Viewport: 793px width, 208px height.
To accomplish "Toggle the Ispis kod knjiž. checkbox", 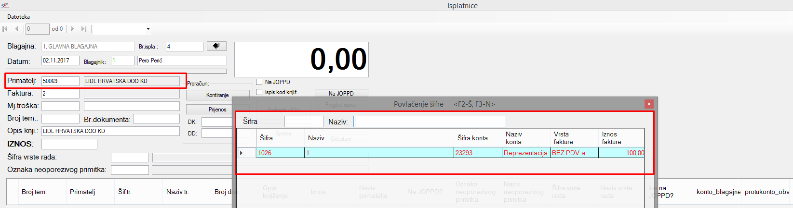I will (x=259, y=92).
